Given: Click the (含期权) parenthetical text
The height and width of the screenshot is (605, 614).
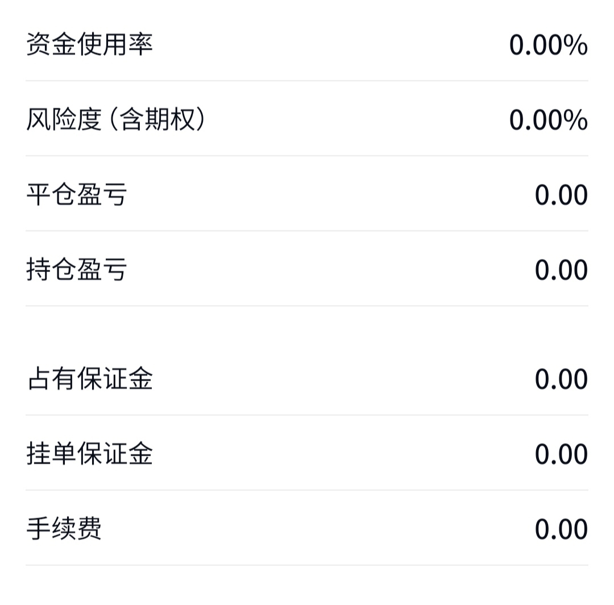Looking at the screenshot, I should [156, 119].
